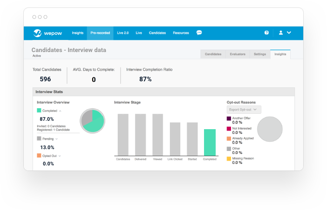This screenshot has width=327, height=210.
Task: Open the chat bubble icon
Action: (x=199, y=33)
